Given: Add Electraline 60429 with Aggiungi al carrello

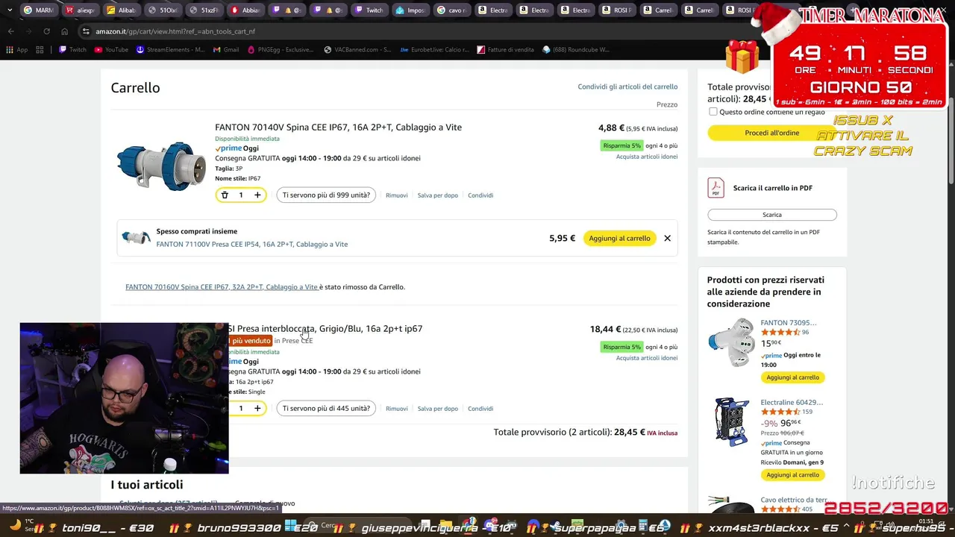Looking at the screenshot, I should [792, 475].
